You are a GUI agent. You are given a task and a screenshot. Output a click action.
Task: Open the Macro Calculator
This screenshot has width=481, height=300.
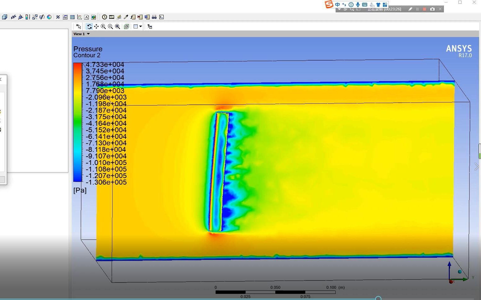point(140,17)
